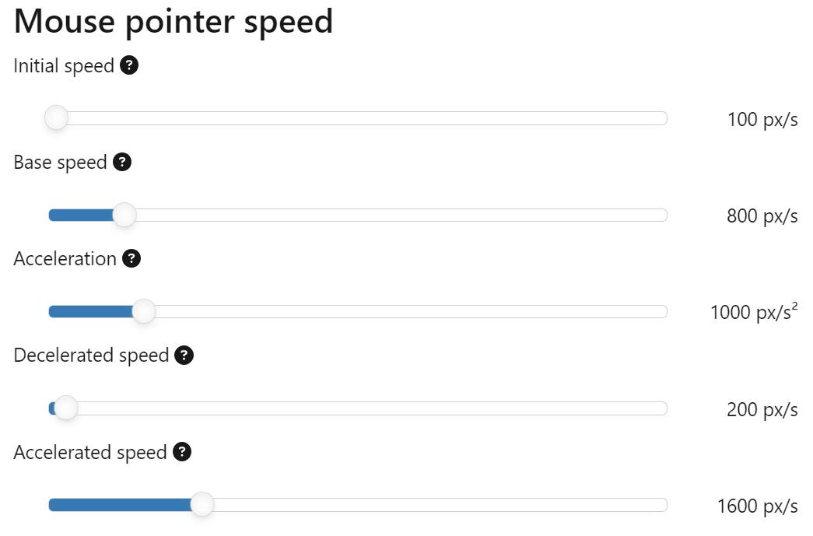The width and height of the screenshot is (813, 536).
Task: Select the Initial speed slider handle
Action: pos(56,117)
